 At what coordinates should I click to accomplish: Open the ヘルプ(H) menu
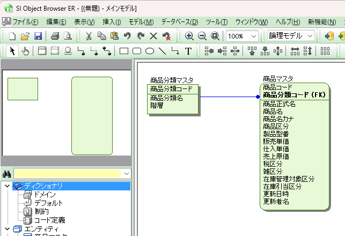288,22
